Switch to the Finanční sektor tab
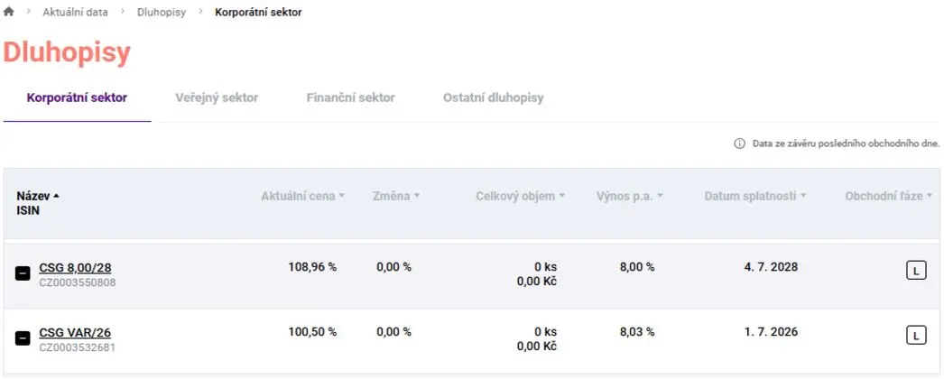This screenshot has width=944, height=379. coord(350,97)
